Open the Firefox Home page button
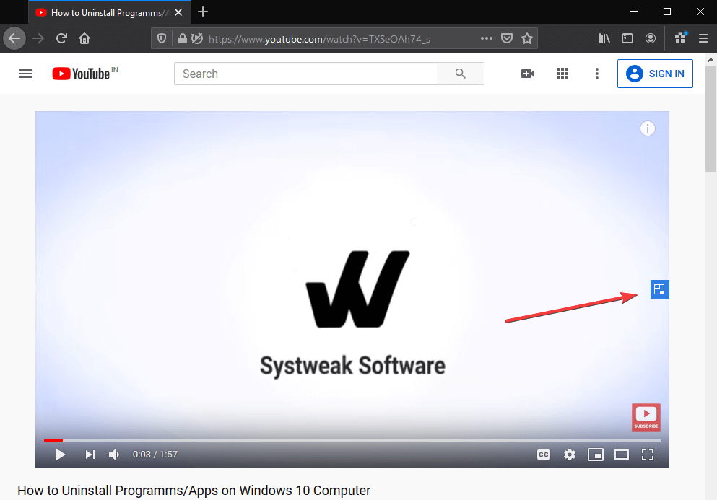Screen dimensions: 717x500 click(84, 38)
